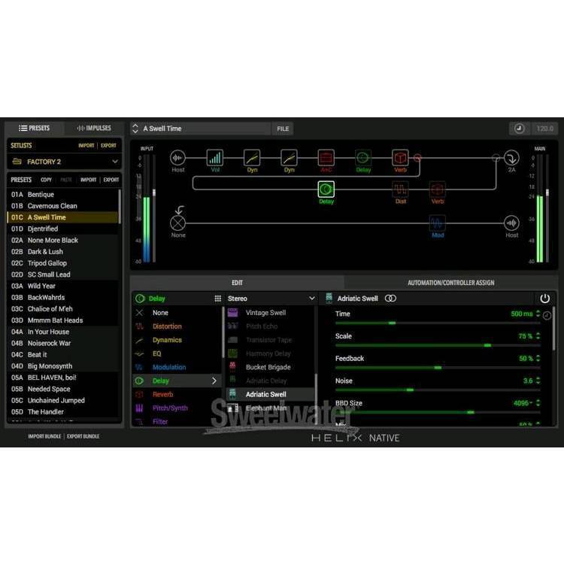Click the None input block on path 2
This screenshot has height=564, width=564.
pos(177,223)
